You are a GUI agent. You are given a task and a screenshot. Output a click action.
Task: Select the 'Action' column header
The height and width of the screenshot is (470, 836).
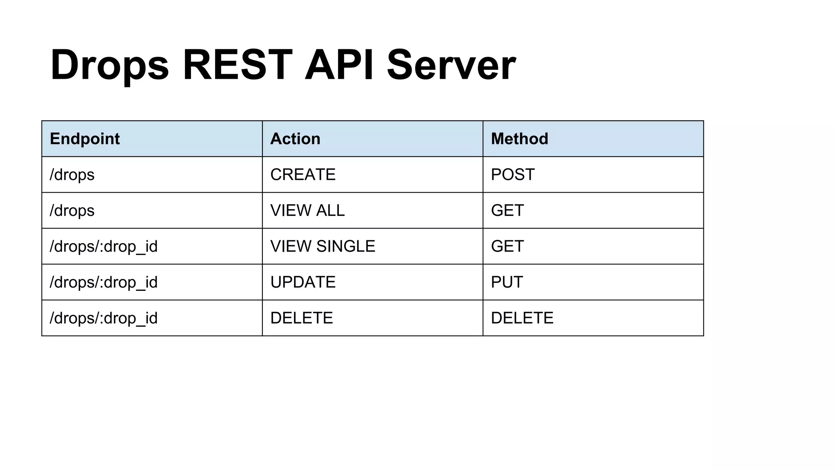pyautogui.click(x=372, y=139)
